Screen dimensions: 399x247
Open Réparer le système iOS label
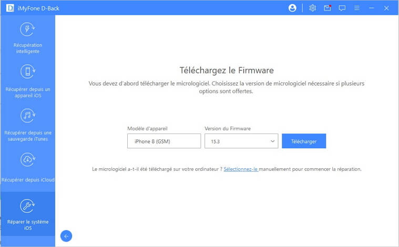pos(28,225)
